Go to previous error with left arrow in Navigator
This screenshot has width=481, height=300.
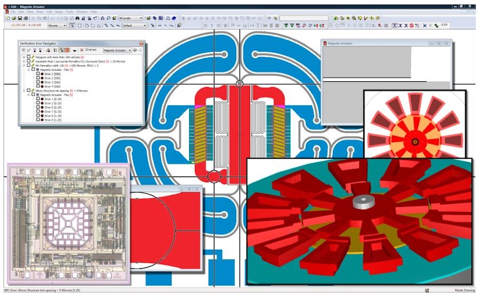click(x=135, y=50)
